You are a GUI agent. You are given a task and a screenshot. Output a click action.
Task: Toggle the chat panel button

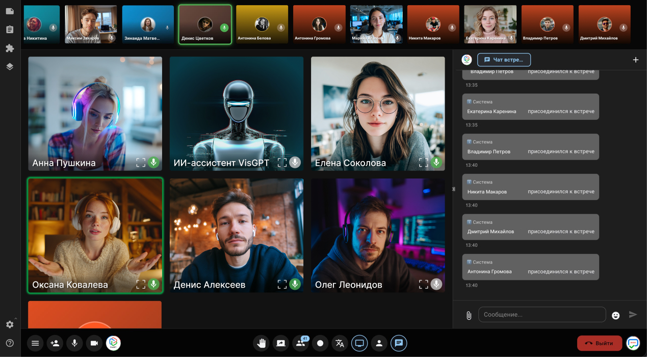[x=399, y=343]
